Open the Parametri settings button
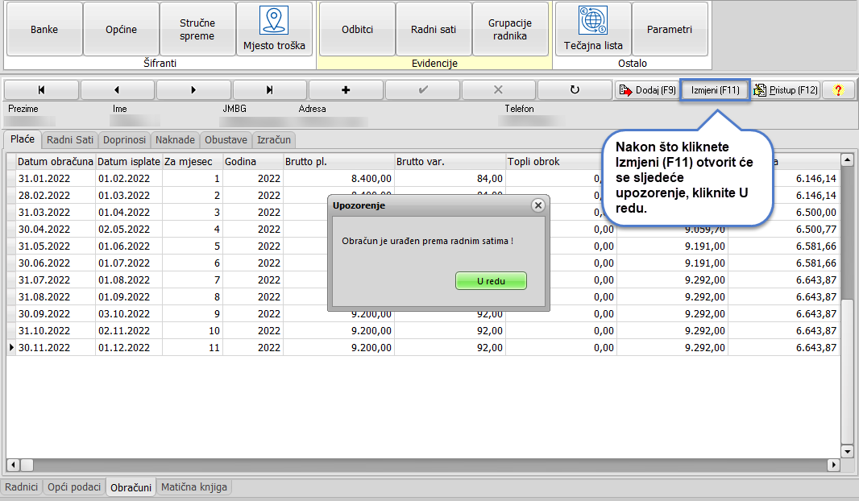859x501 pixels. tap(670, 29)
